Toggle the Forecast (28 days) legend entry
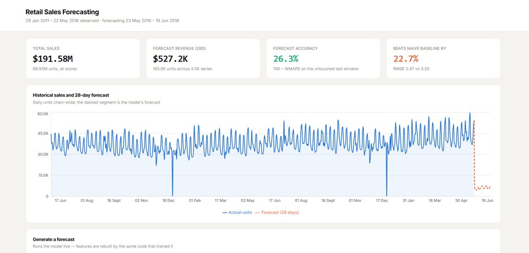Screen dimensions: 529x253 pyautogui.click(x=277, y=213)
